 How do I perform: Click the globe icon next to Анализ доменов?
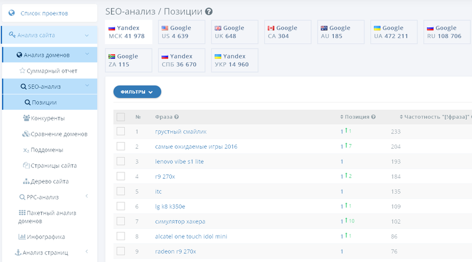tap(19, 55)
